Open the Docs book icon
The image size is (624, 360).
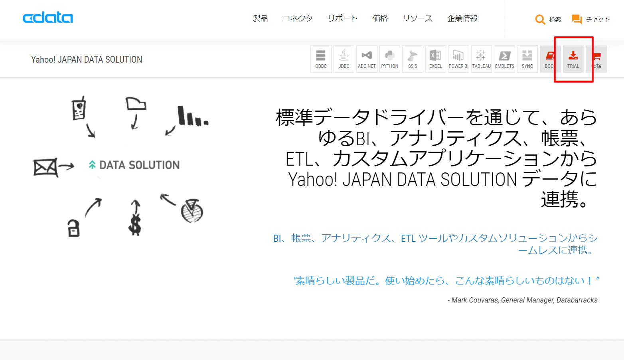click(x=550, y=59)
